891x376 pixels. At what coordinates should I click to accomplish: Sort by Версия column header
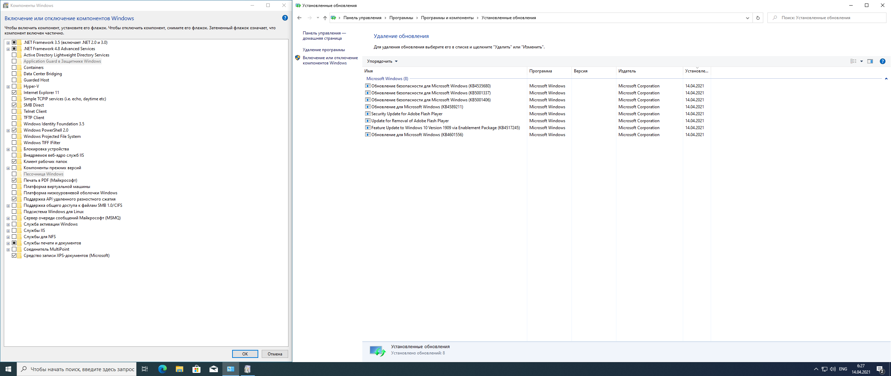(x=593, y=71)
